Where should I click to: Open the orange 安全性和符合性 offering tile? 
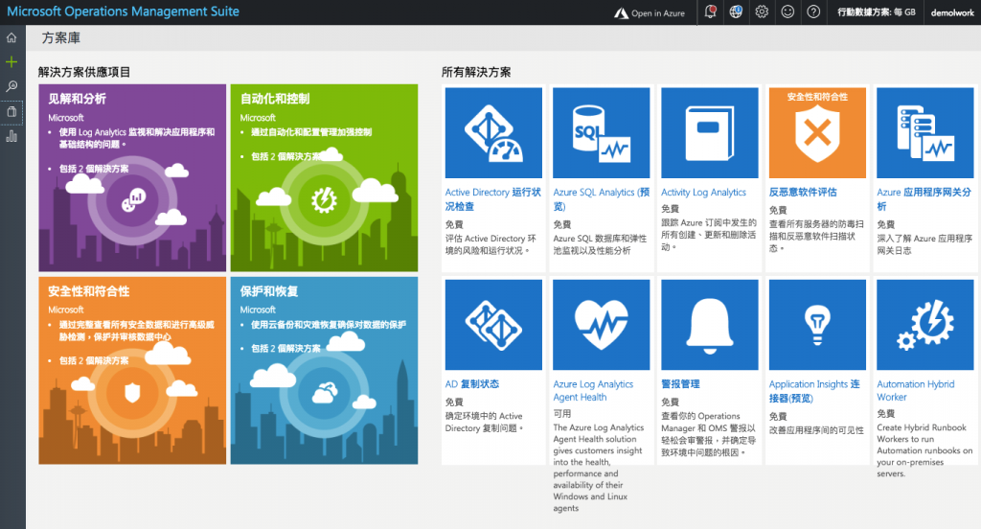coord(132,371)
